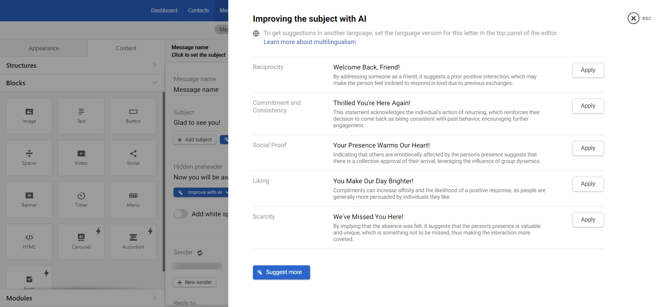Add the Banner block
The image size is (660, 307).
(x=29, y=200)
